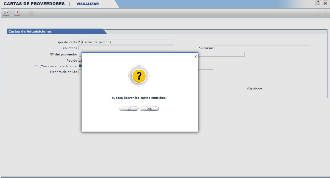Viewport: 330px width, 178px height.
Task: Close the Cartas de Proveedores window
Action: pyautogui.click(x=325, y=3)
